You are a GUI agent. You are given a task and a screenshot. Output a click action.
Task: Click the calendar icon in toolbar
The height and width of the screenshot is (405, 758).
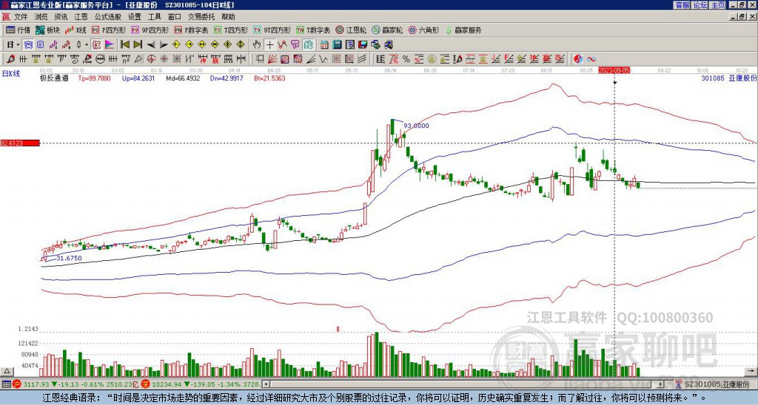pyautogui.click(x=324, y=45)
